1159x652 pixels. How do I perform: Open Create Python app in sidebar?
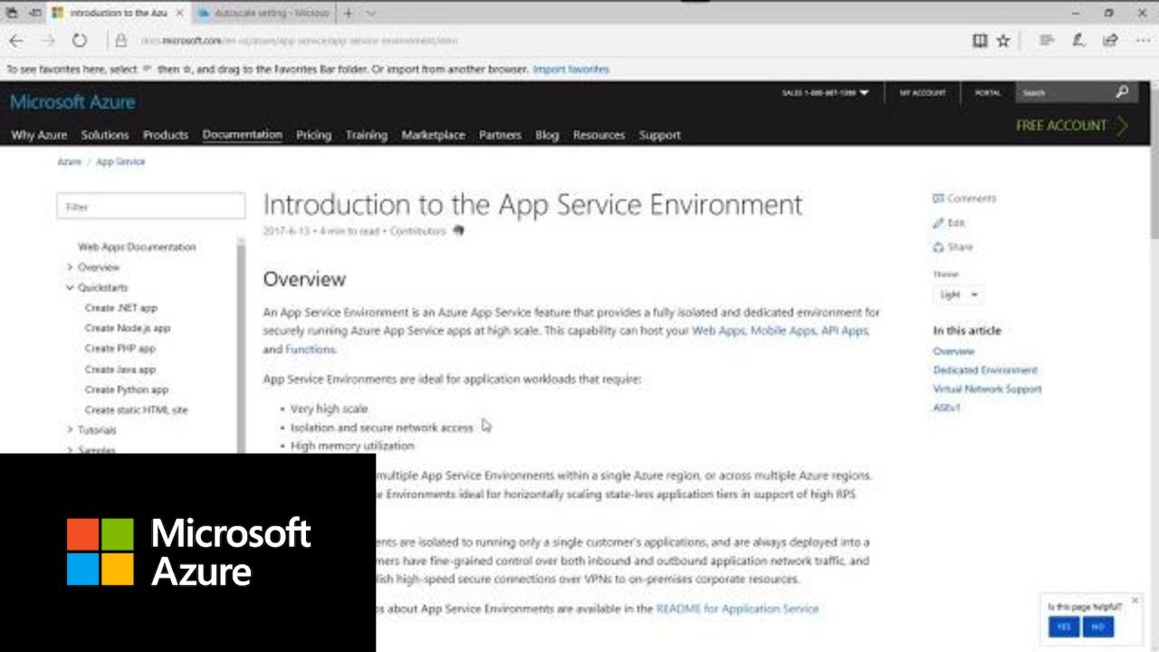tap(126, 389)
